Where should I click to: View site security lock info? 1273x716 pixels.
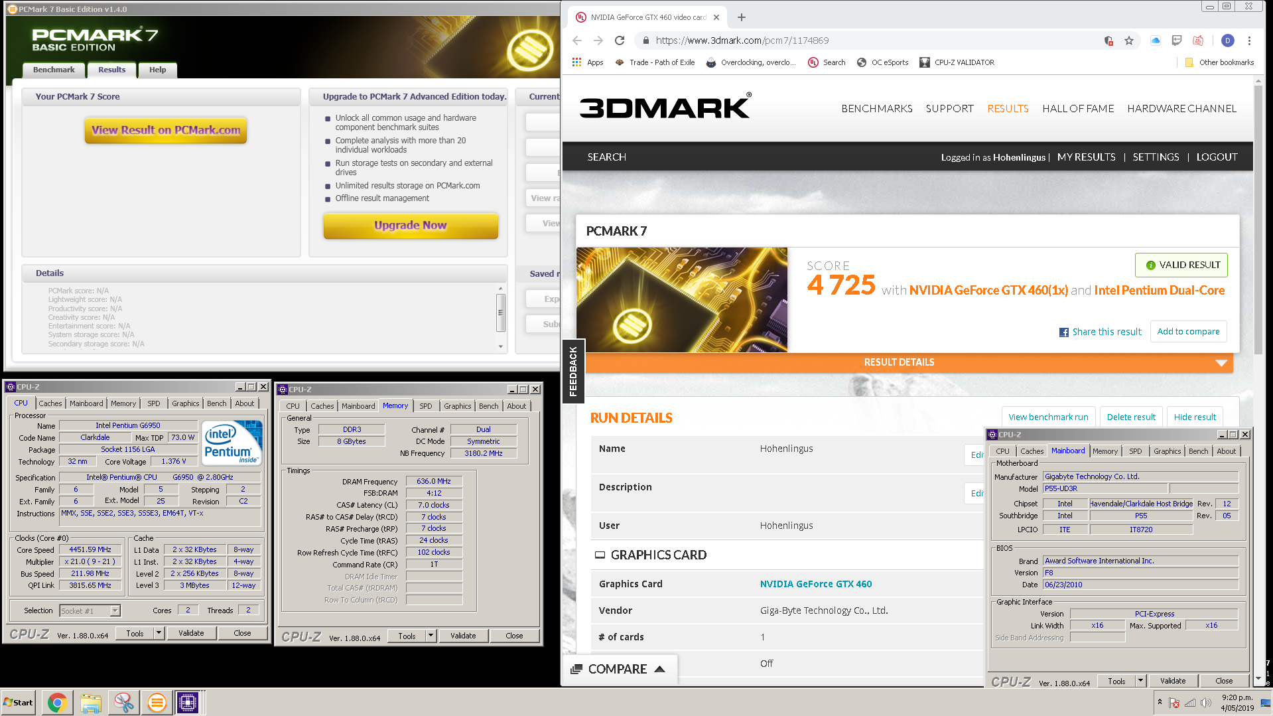[645, 40]
